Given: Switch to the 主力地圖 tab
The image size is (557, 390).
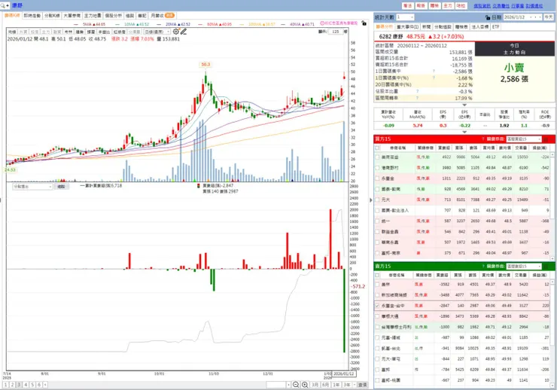Looking at the screenshot, I should pos(93,16).
